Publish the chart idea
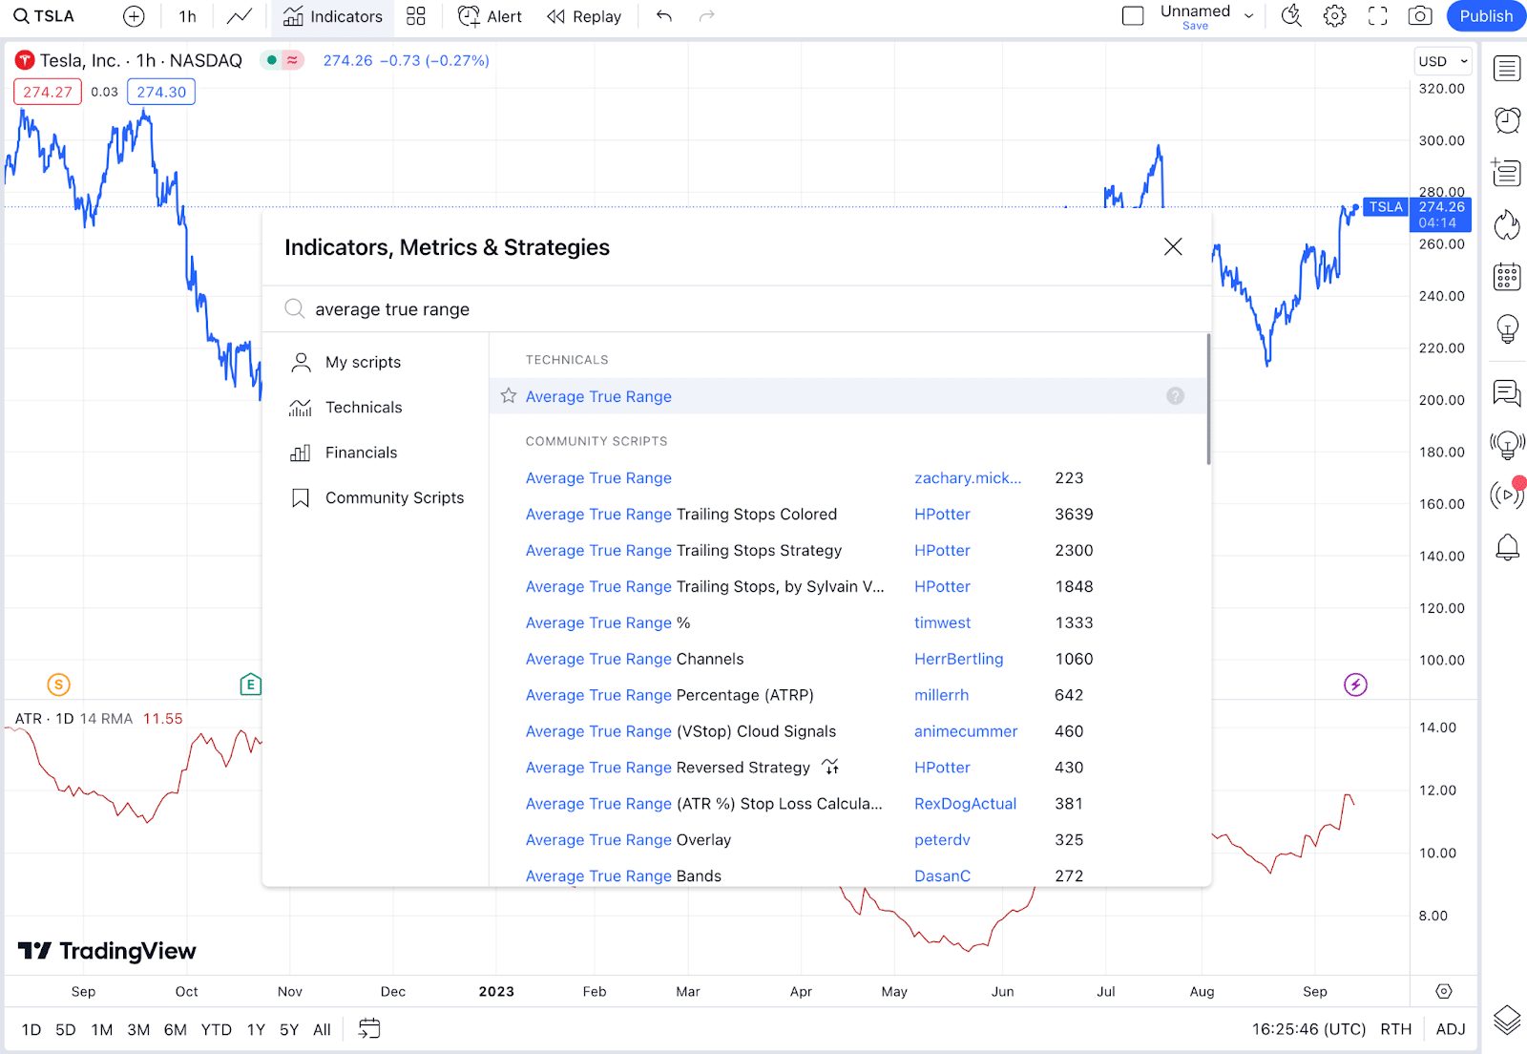Viewport: 1527px width, 1054px height. point(1486,16)
